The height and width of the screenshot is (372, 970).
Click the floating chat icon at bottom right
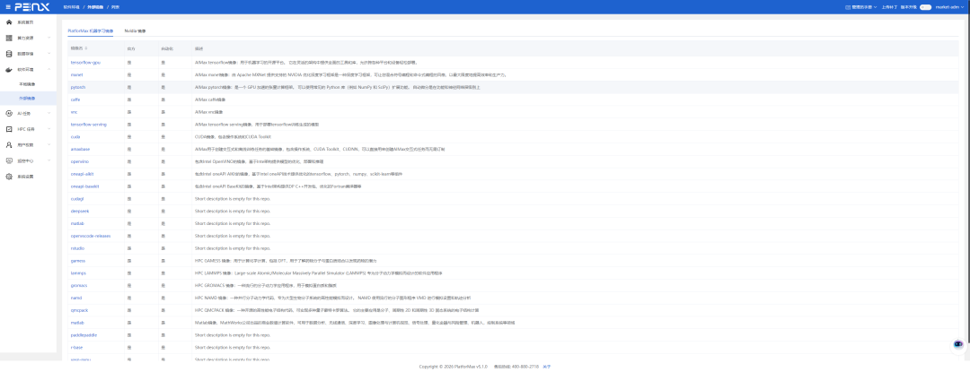(957, 342)
